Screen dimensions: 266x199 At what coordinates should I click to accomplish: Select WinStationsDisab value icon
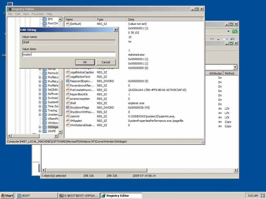tap(67, 125)
